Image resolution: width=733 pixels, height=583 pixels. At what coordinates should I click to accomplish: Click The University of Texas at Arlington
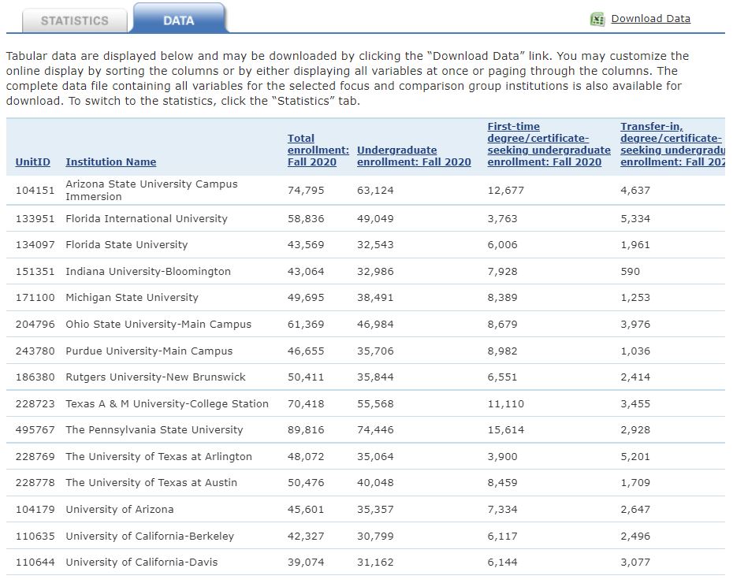click(158, 456)
